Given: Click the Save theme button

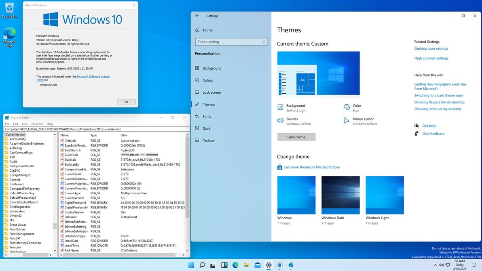Looking at the screenshot, I should coord(296,137).
